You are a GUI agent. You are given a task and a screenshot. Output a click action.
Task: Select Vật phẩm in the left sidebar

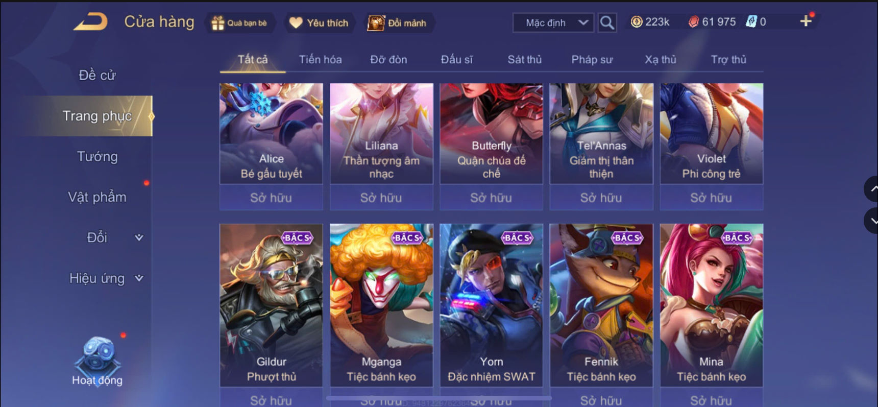coord(97,197)
